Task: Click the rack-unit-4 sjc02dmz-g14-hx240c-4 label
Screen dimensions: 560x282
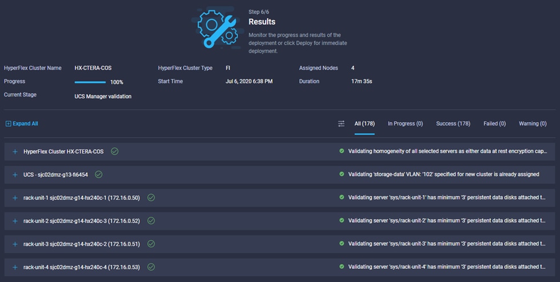Action: pos(82,267)
